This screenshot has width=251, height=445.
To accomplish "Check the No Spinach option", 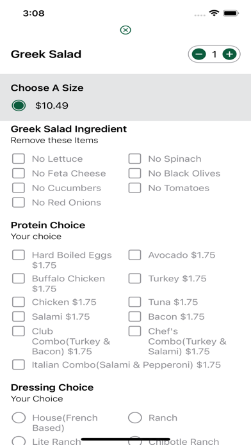I will coord(134,159).
